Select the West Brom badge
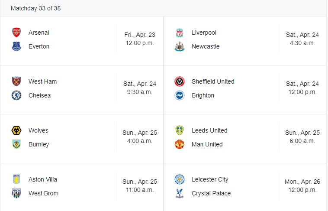The height and width of the screenshot is (211, 328). 16,193
